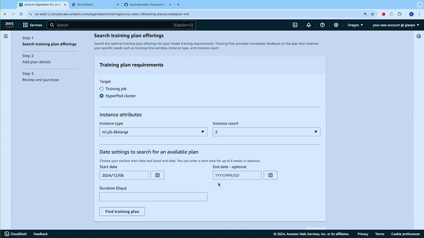This screenshot has width=424, height=238.
Task: Open the Services grid menu
Action: pos(33,25)
